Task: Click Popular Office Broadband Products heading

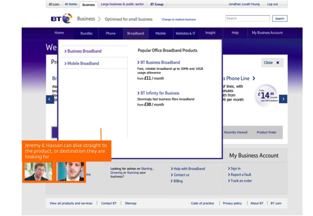Action: 167,51
